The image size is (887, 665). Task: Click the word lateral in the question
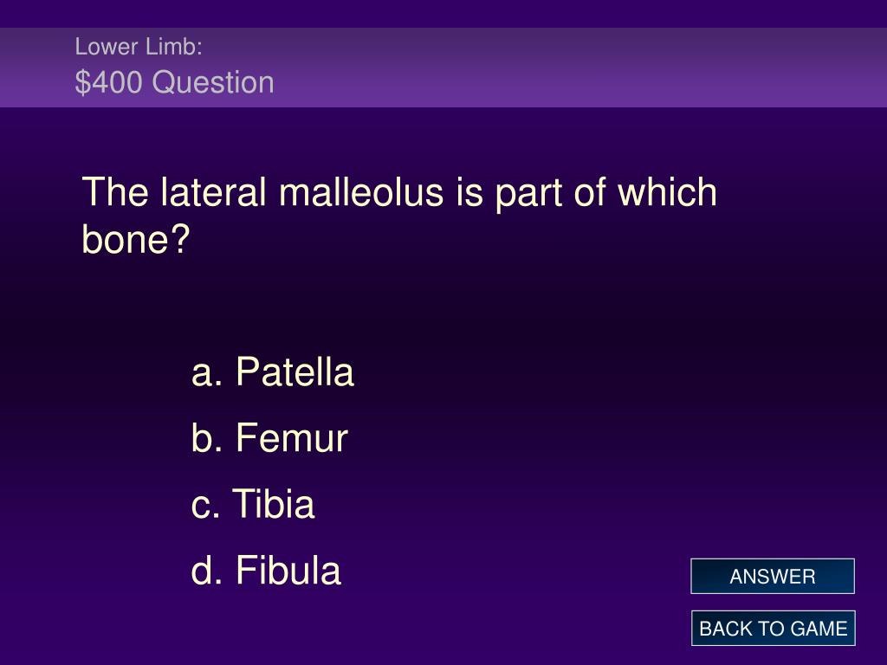coord(213,192)
